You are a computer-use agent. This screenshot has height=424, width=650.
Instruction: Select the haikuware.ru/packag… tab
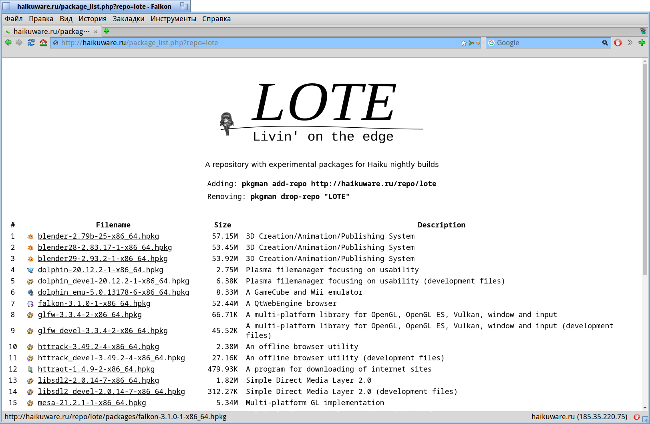pyautogui.click(x=52, y=31)
